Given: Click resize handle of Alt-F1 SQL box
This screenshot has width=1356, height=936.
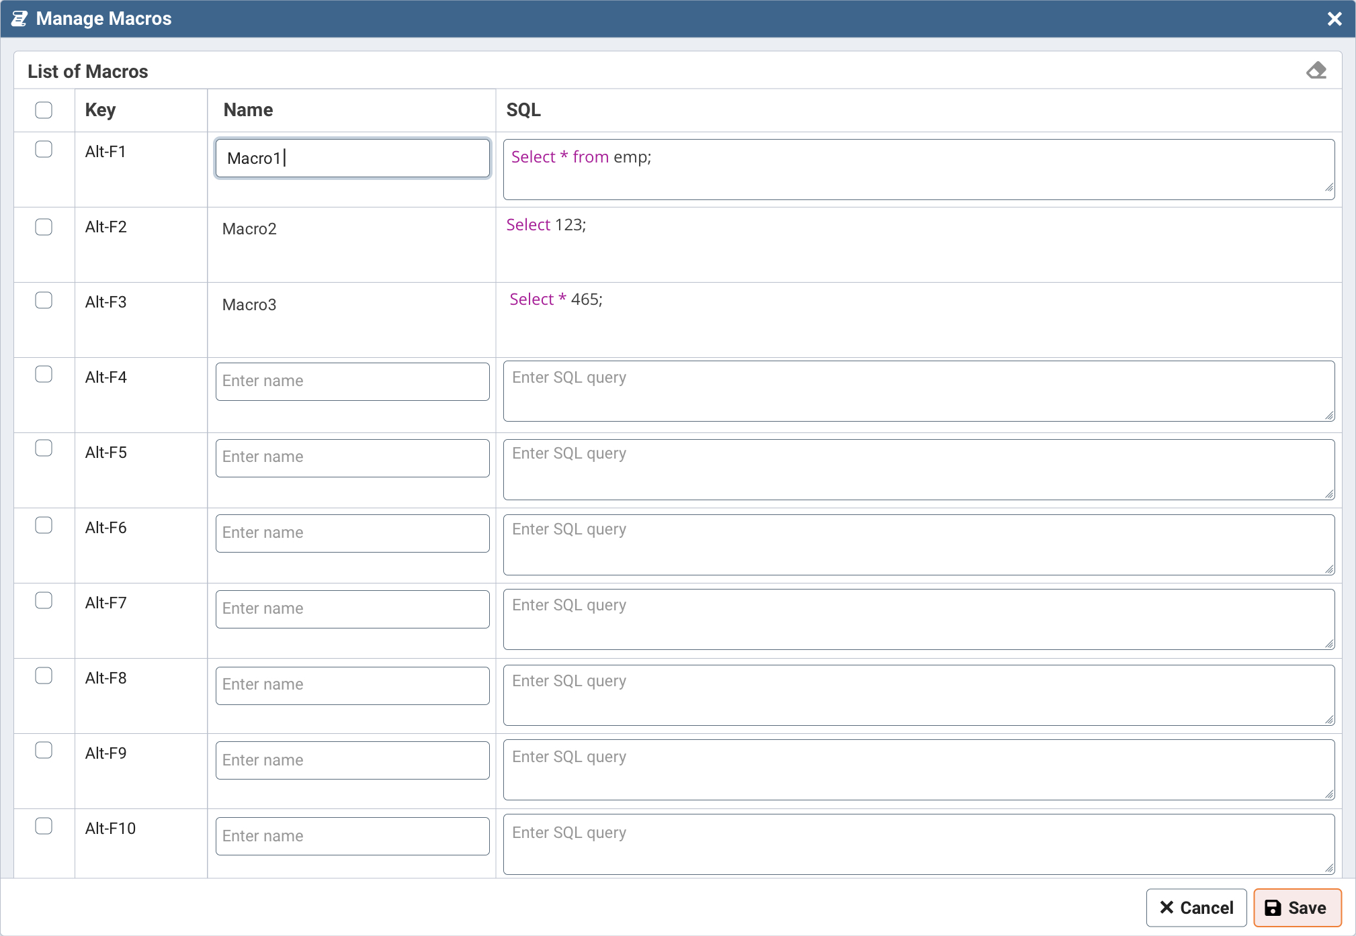Looking at the screenshot, I should (1328, 188).
